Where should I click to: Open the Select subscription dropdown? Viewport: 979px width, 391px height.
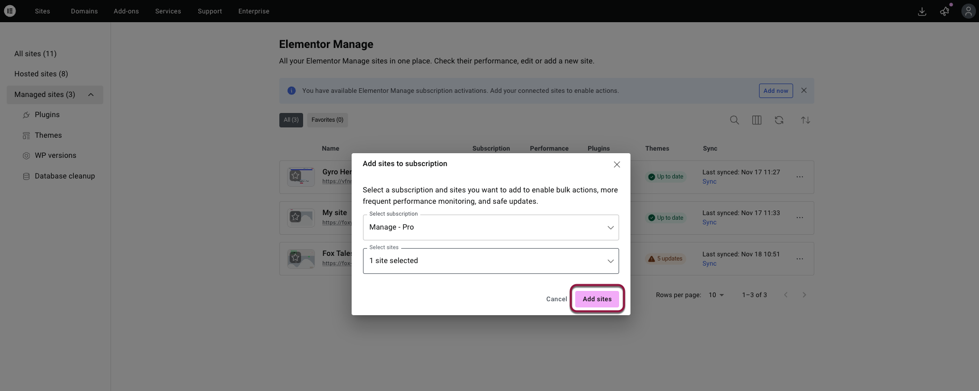tap(491, 227)
